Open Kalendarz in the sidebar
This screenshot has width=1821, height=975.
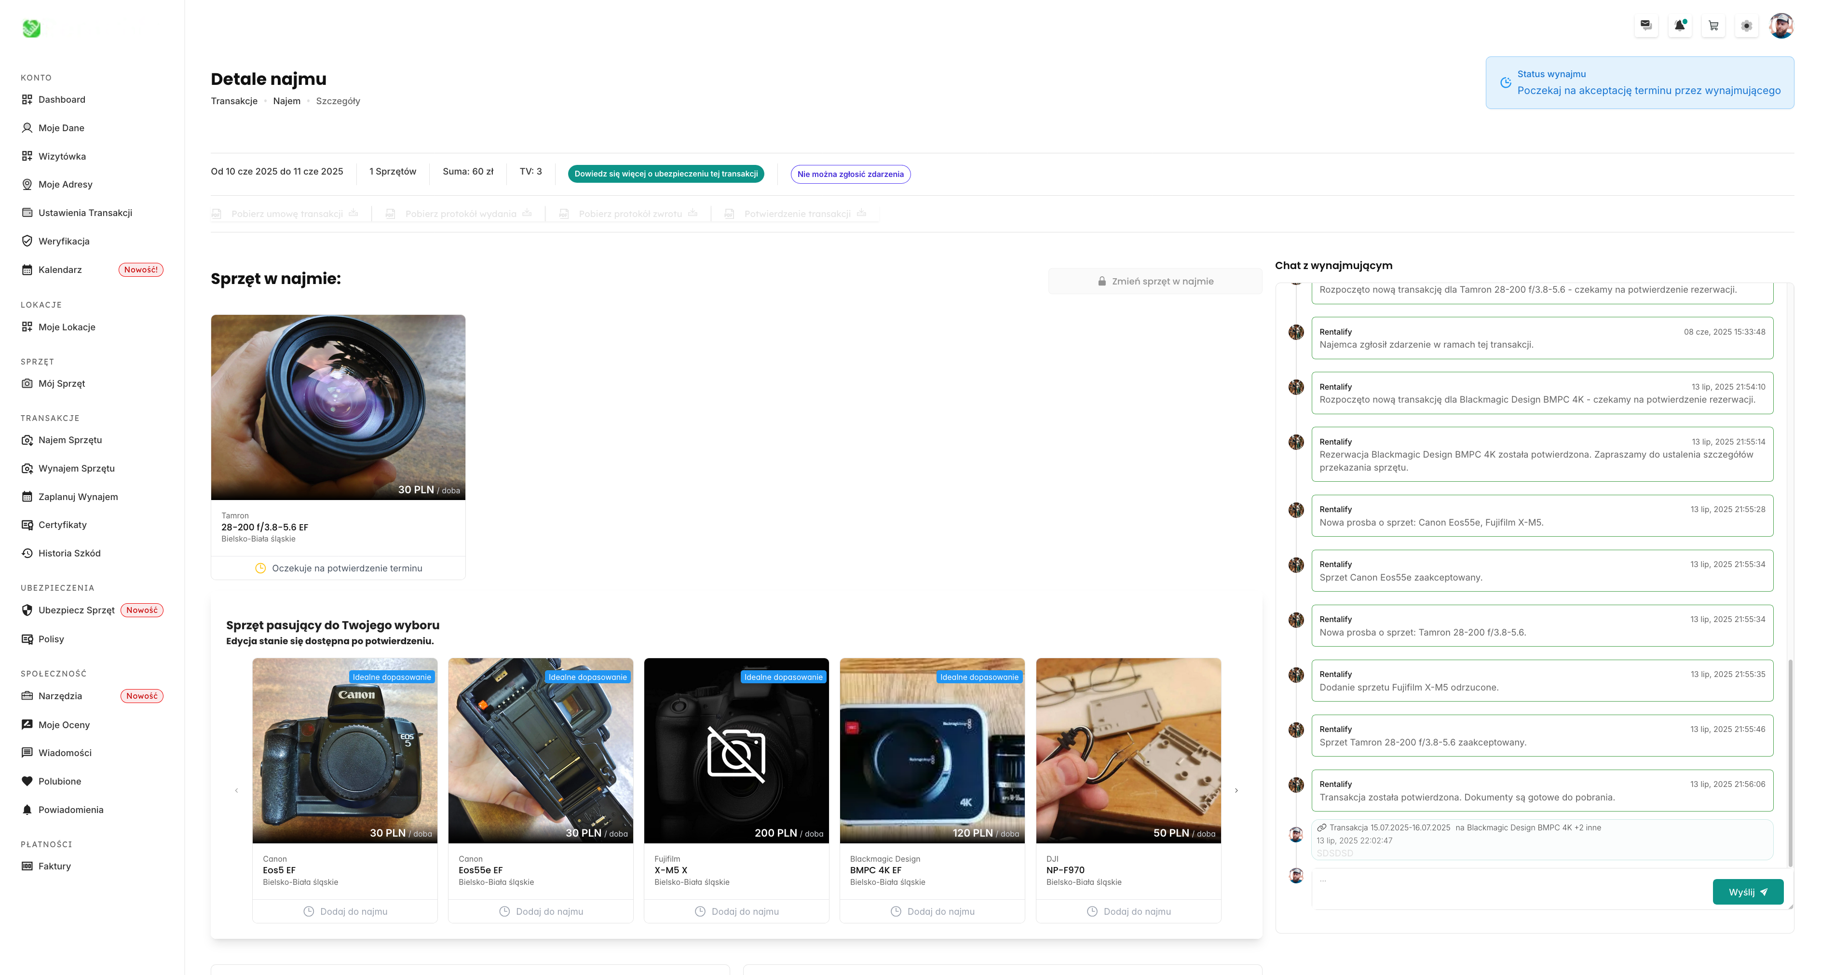pos(60,270)
